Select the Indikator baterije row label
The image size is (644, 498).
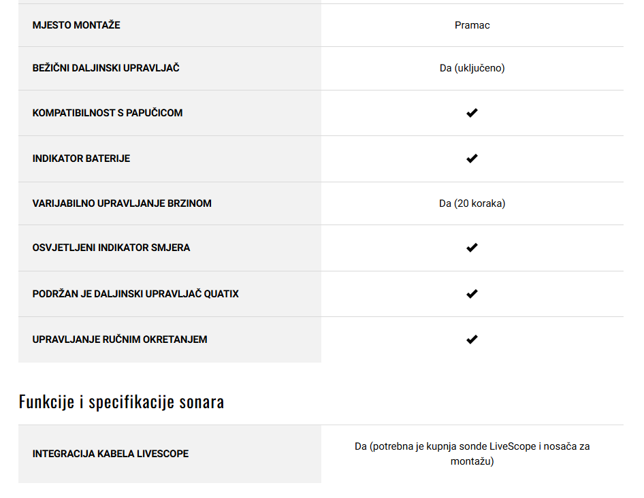(x=81, y=158)
